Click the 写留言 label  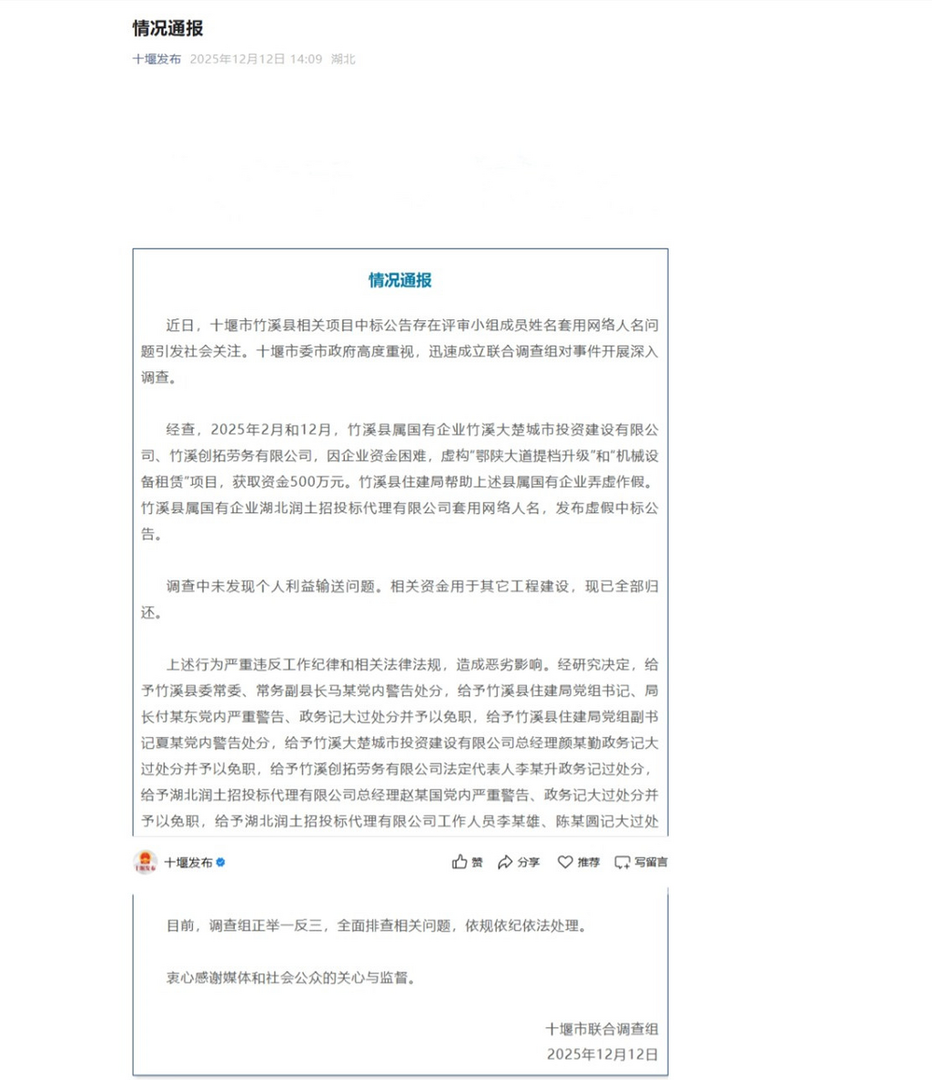pos(651,862)
